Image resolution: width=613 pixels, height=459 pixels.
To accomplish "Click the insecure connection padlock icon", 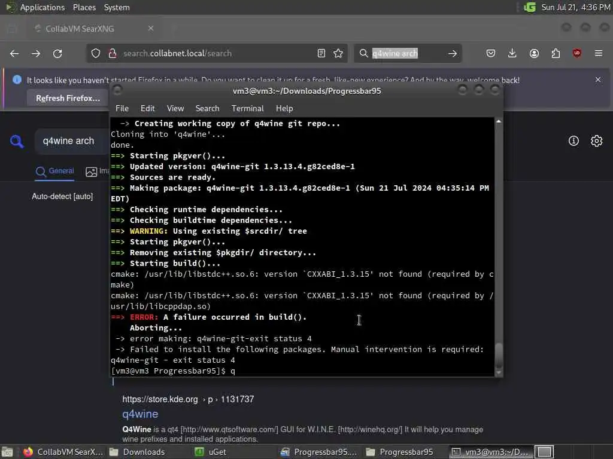I will [x=112, y=53].
